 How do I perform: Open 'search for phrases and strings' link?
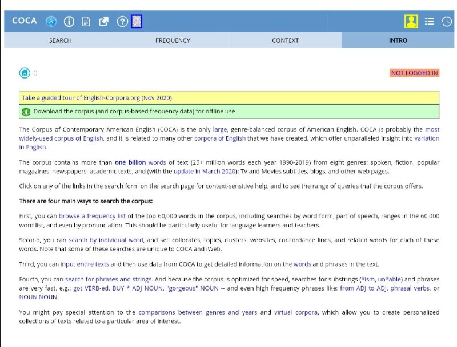pyautogui.click(x=109, y=279)
